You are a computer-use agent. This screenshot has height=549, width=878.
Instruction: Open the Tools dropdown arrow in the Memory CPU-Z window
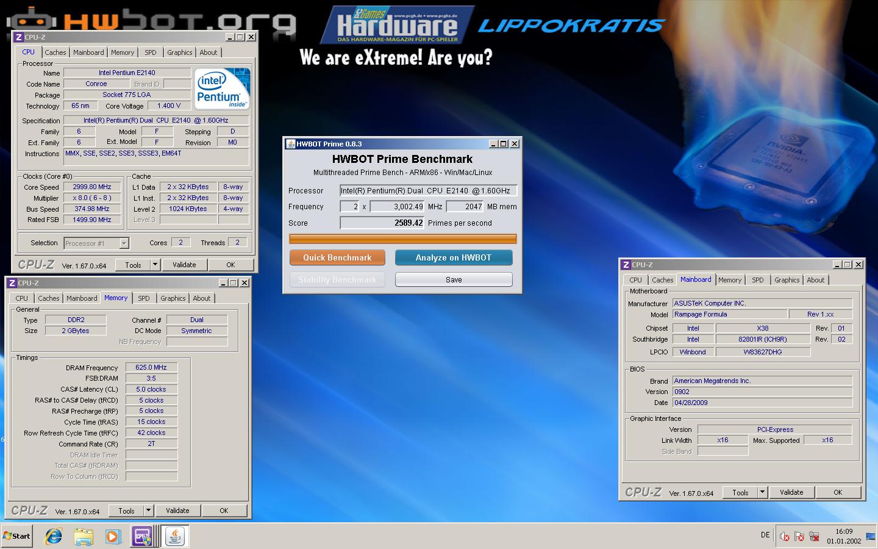point(148,511)
